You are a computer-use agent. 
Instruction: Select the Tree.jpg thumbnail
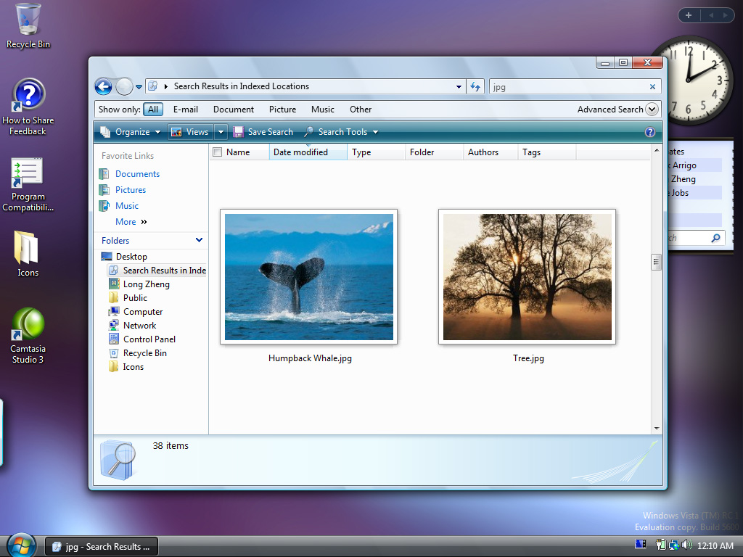coord(526,276)
